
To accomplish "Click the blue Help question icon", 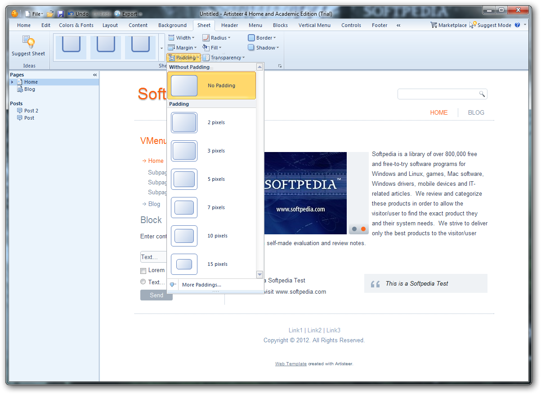I will coord(517,25).
